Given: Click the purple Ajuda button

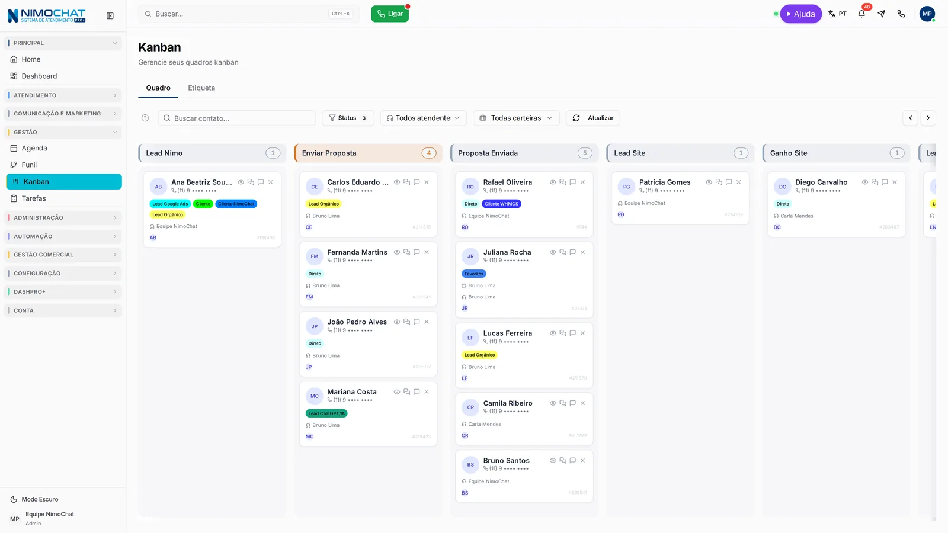Looking at the screenshot, I should click(x=800, y=14).
